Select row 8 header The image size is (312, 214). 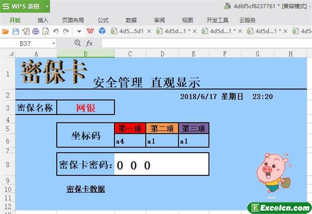(8, 165)
